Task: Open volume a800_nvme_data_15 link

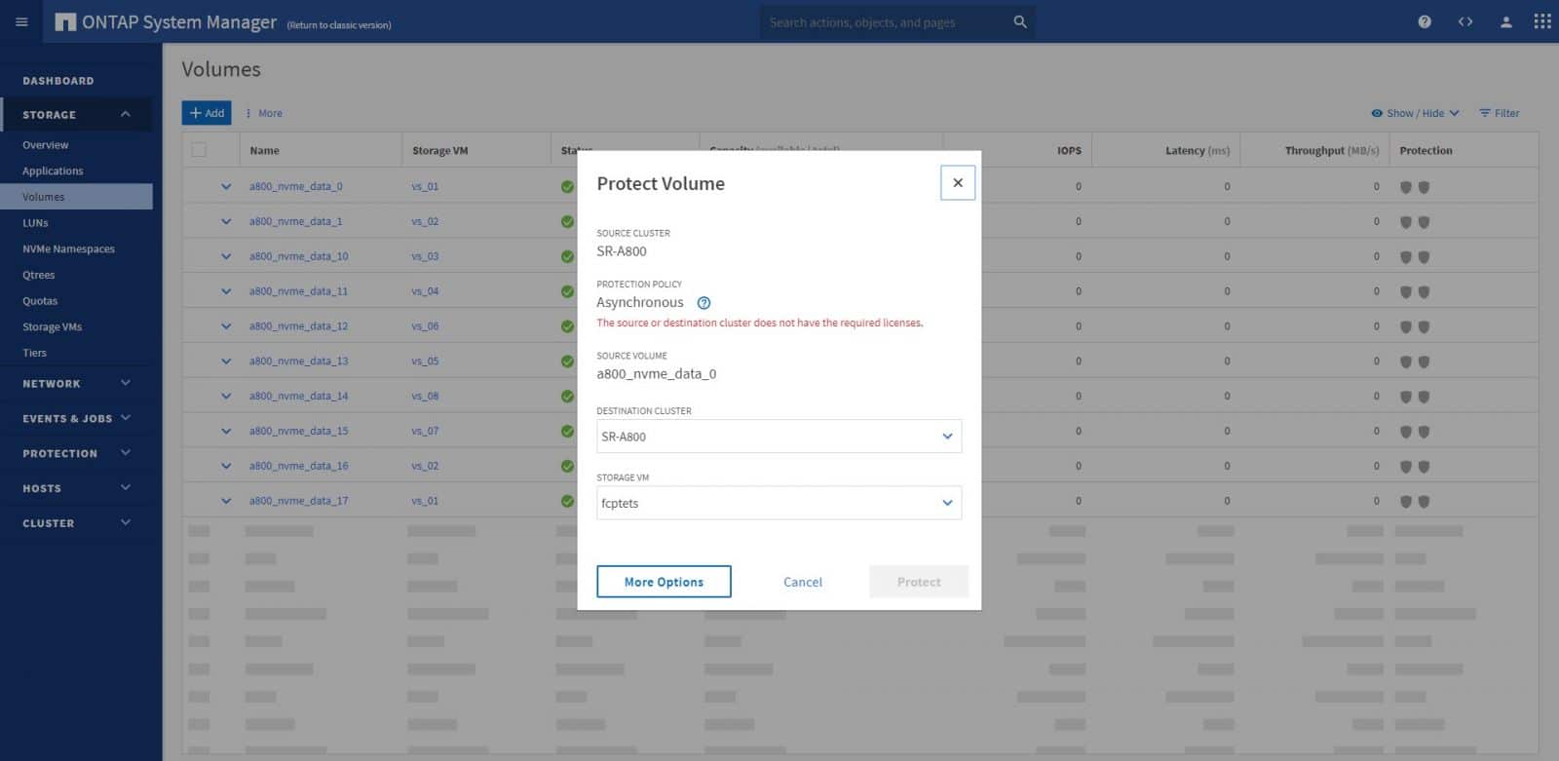Action: pyautogui.click(x=298, y=431)
